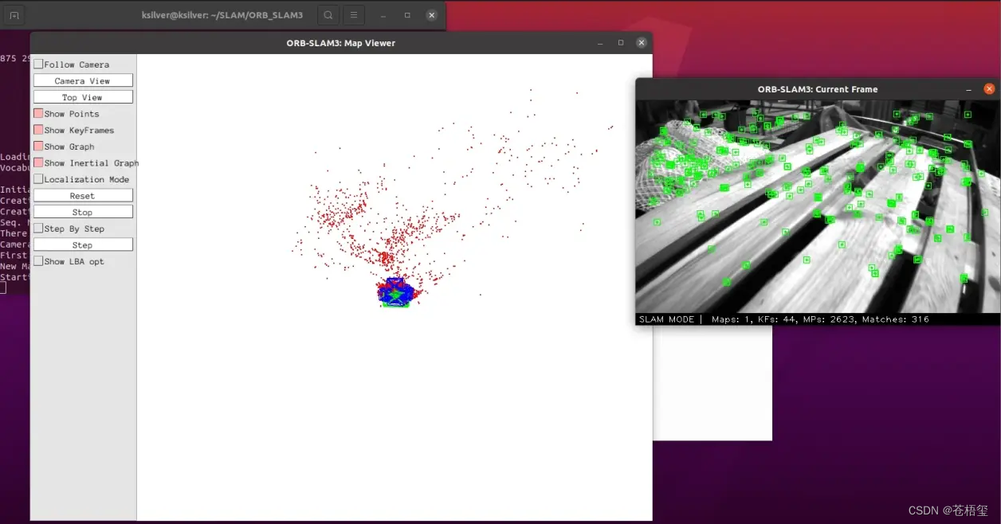Maximize the terminal window
The image size is (1001, 524).
pyautogui.click(x=407, y=15)
